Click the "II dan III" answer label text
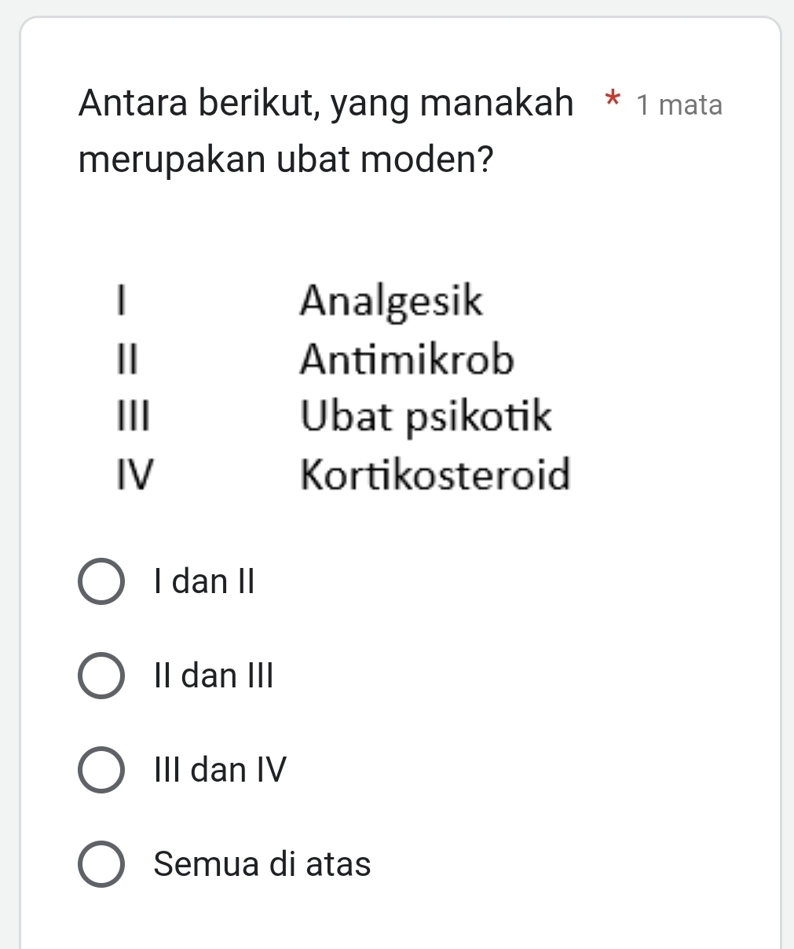The width and height of the screenshot is (794, 949). pyautogui.click(x=214, y=676)
